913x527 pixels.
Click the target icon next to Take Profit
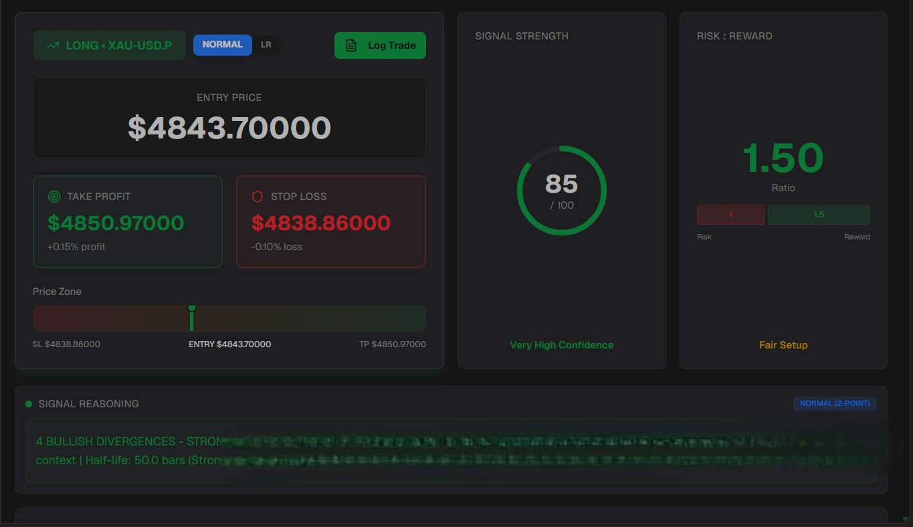[54, 197]
